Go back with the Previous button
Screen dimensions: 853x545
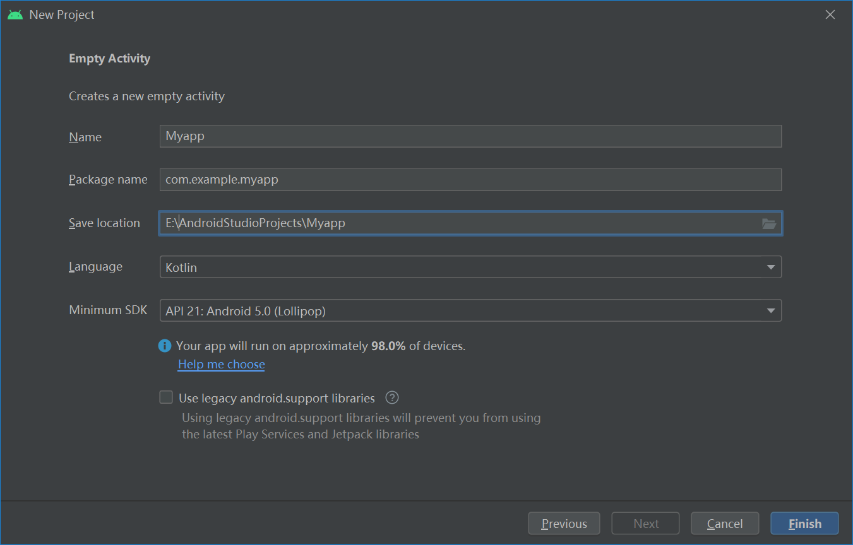[564, 524]
